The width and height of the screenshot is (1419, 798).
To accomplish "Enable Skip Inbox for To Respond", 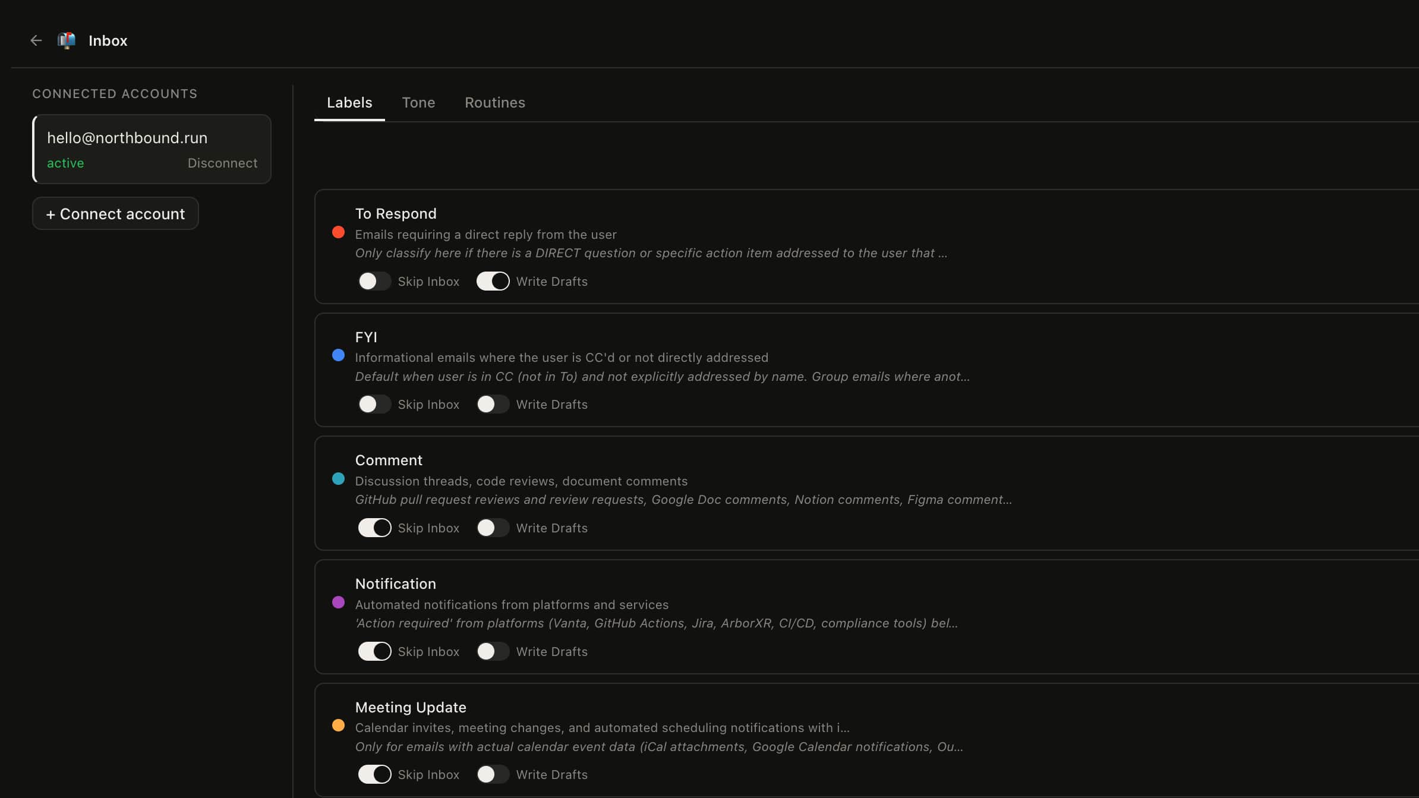I will click(374, 281).
